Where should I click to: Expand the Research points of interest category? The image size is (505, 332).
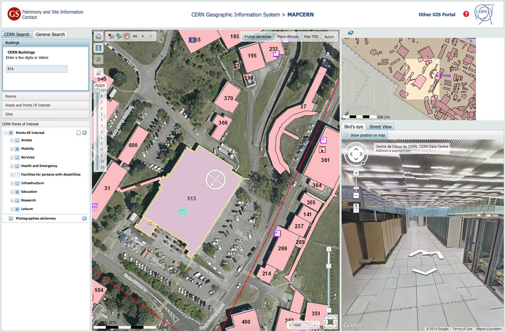[x=12, y=200]
